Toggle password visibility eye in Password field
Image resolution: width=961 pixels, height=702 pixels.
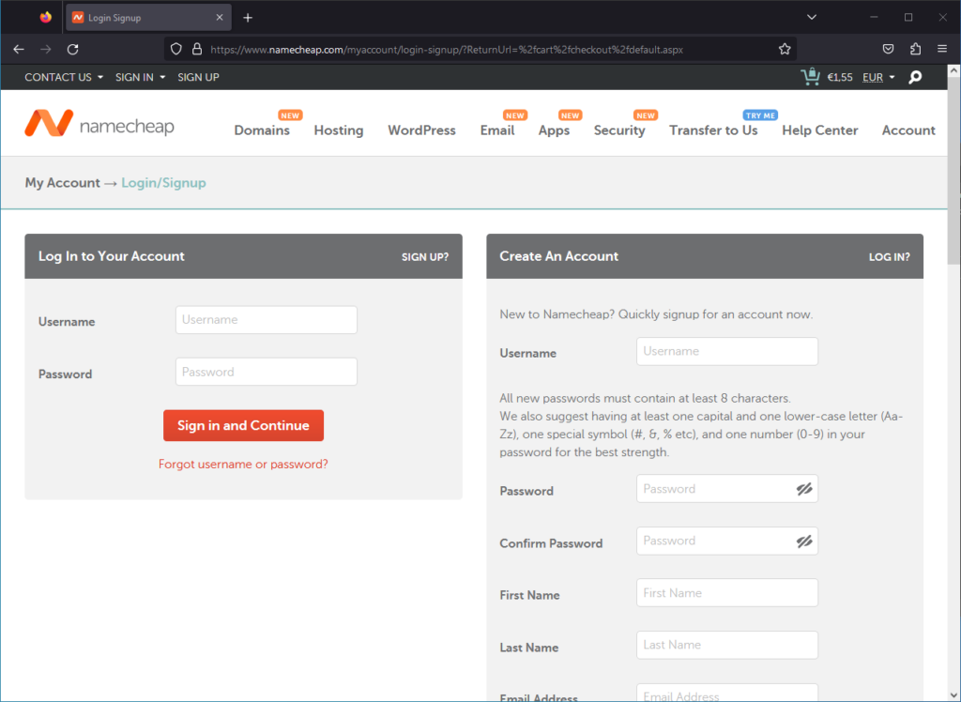(804, 489)
